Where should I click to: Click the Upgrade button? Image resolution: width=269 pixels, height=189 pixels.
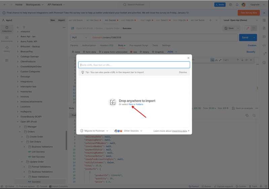(x=255, y=5)
